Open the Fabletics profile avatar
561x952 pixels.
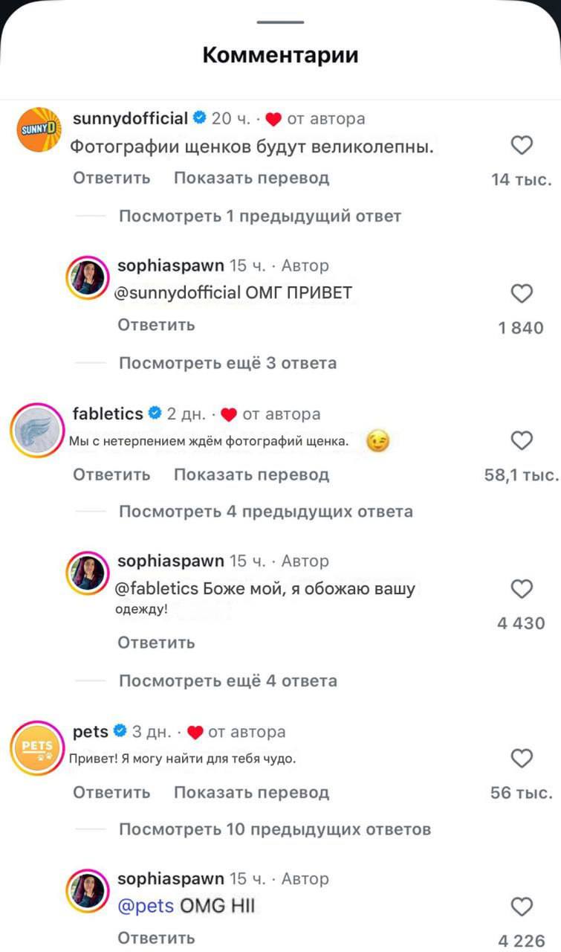click(39, 429)
